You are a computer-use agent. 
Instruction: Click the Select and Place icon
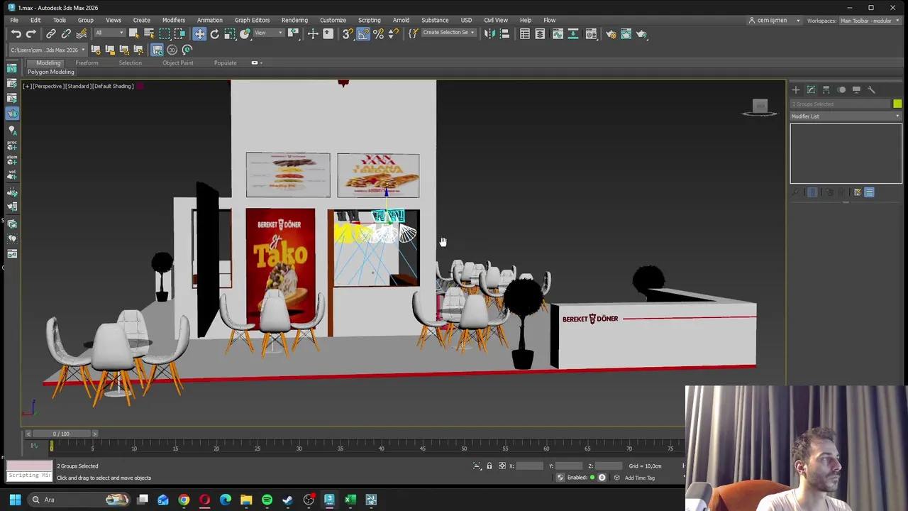tap(245, 33)
